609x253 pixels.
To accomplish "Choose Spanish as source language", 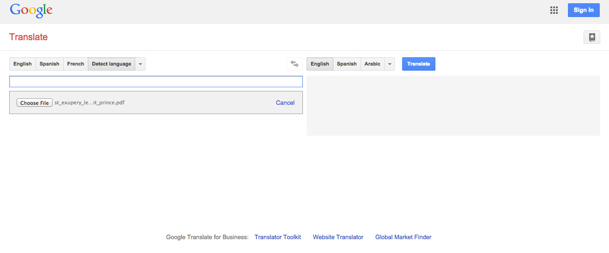I will coord(49,64).
